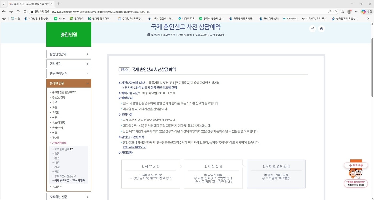Click the home icon in the breadcrumb
The image size is (374, 200).
[149, 34]
